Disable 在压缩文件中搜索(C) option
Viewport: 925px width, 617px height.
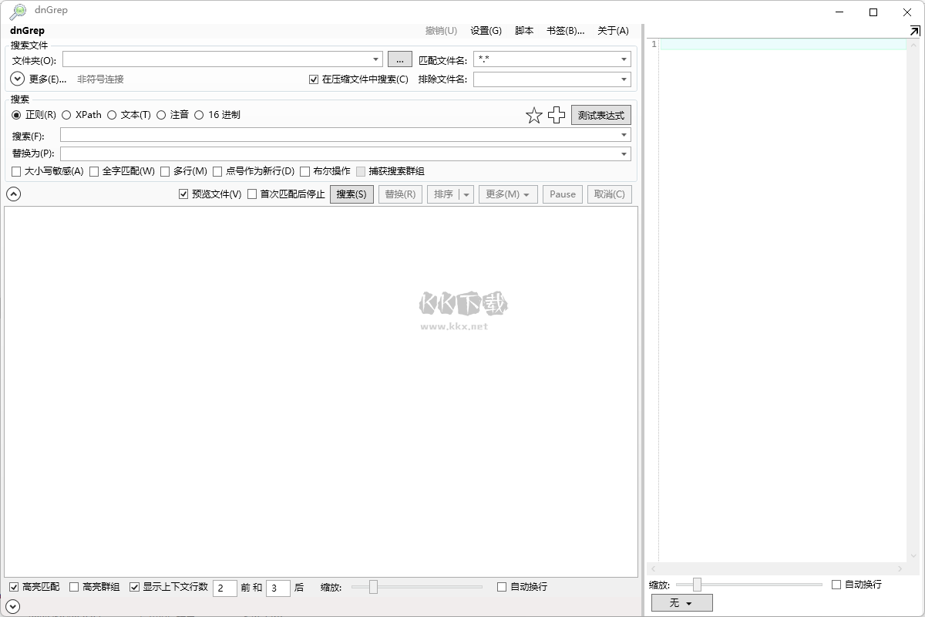pyautogui.click(x=313, y=79)
